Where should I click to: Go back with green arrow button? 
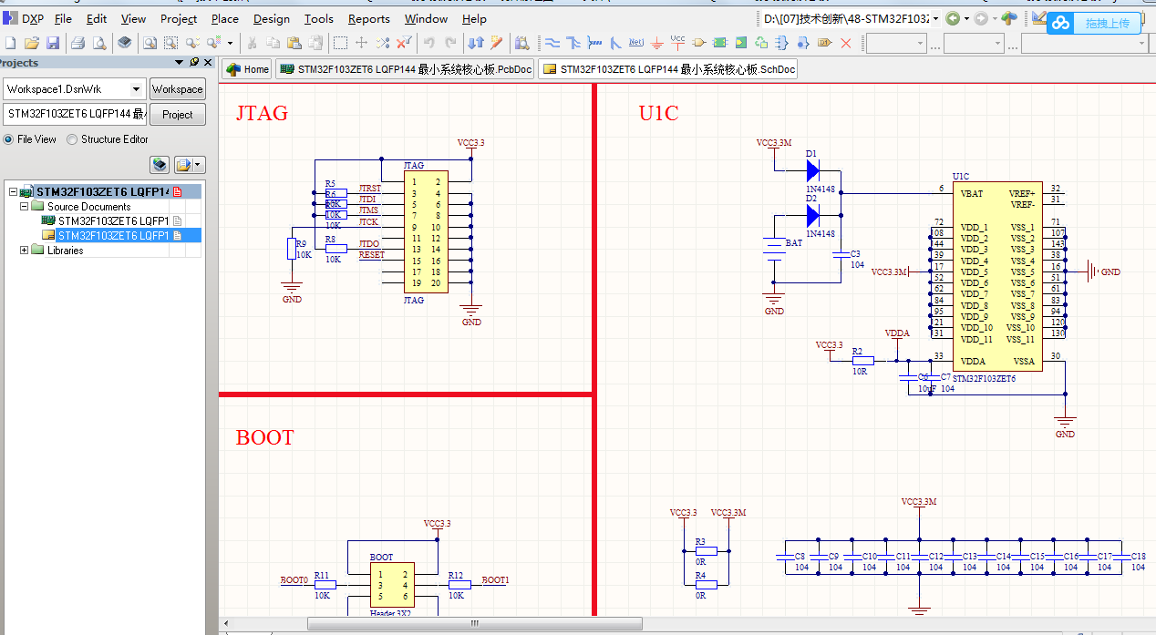[x=952, y=19]
